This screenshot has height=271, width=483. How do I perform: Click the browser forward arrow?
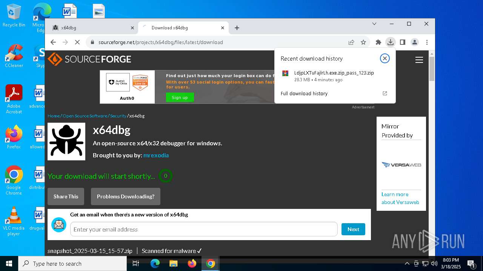pyautogui.click(x=65, y=42)
